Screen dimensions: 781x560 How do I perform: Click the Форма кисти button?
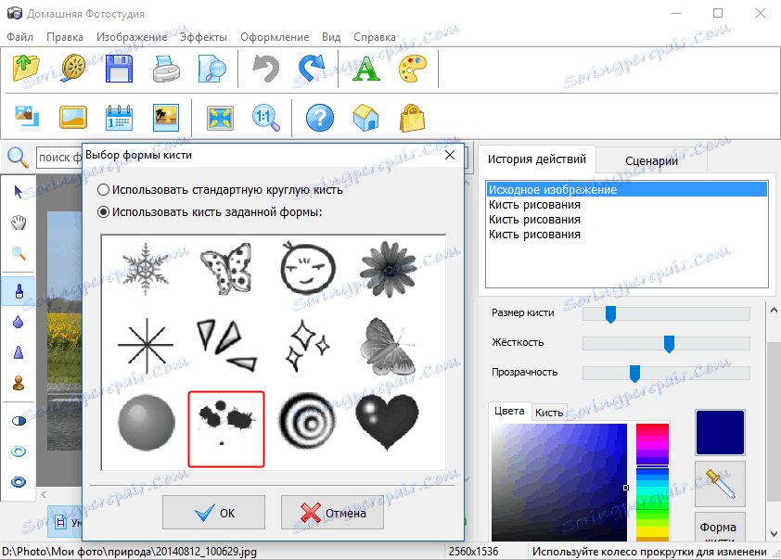720,528
